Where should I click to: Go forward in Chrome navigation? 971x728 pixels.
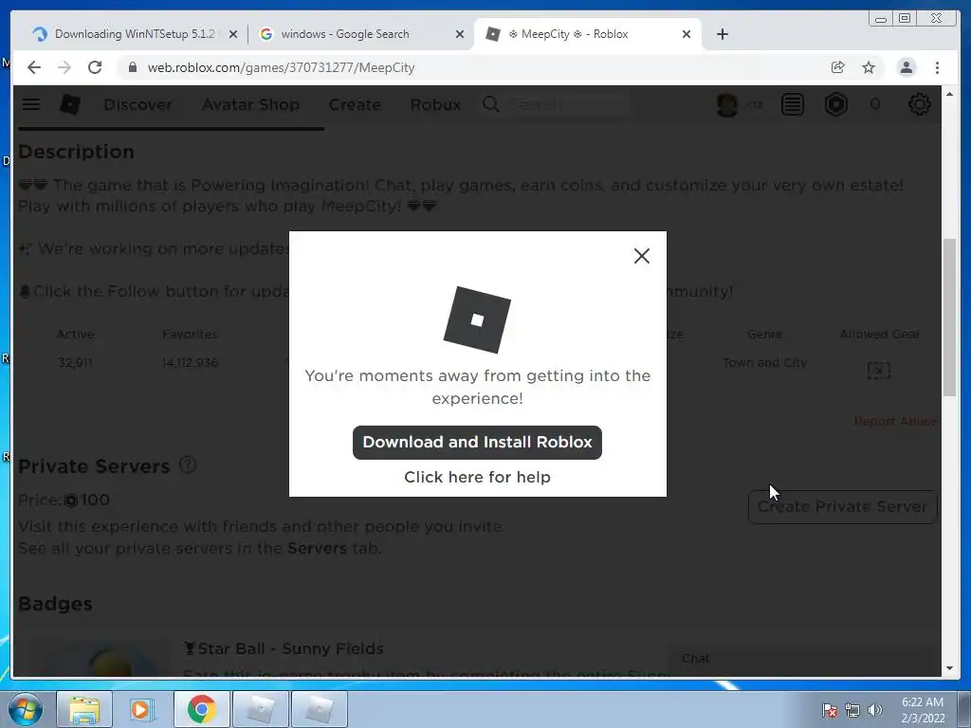pos(64,67)
